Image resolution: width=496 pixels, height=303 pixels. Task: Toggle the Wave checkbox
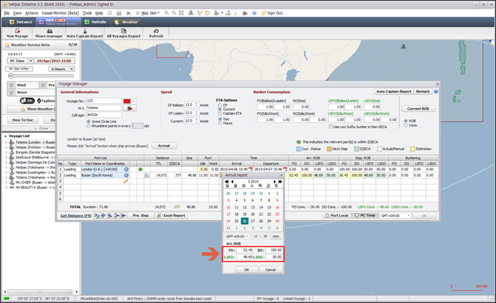[11, 92]
